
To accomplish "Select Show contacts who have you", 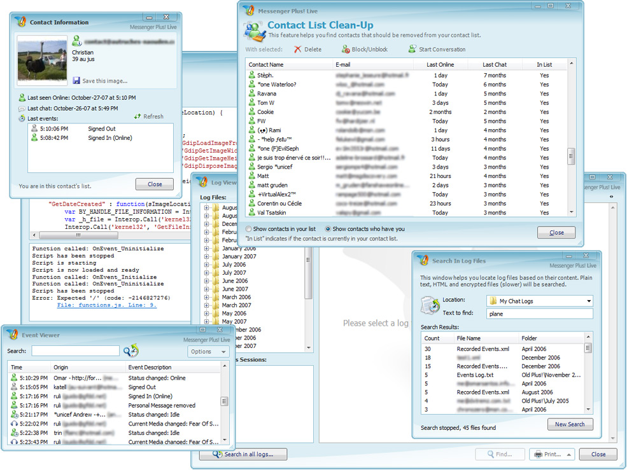I will coord(328,229).
